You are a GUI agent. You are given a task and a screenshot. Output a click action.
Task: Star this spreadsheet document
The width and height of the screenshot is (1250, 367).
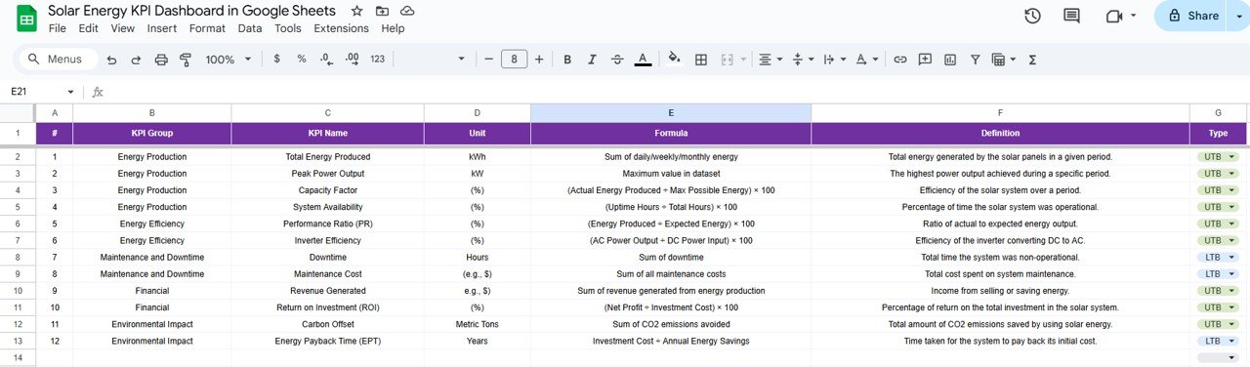click(356, 11)
